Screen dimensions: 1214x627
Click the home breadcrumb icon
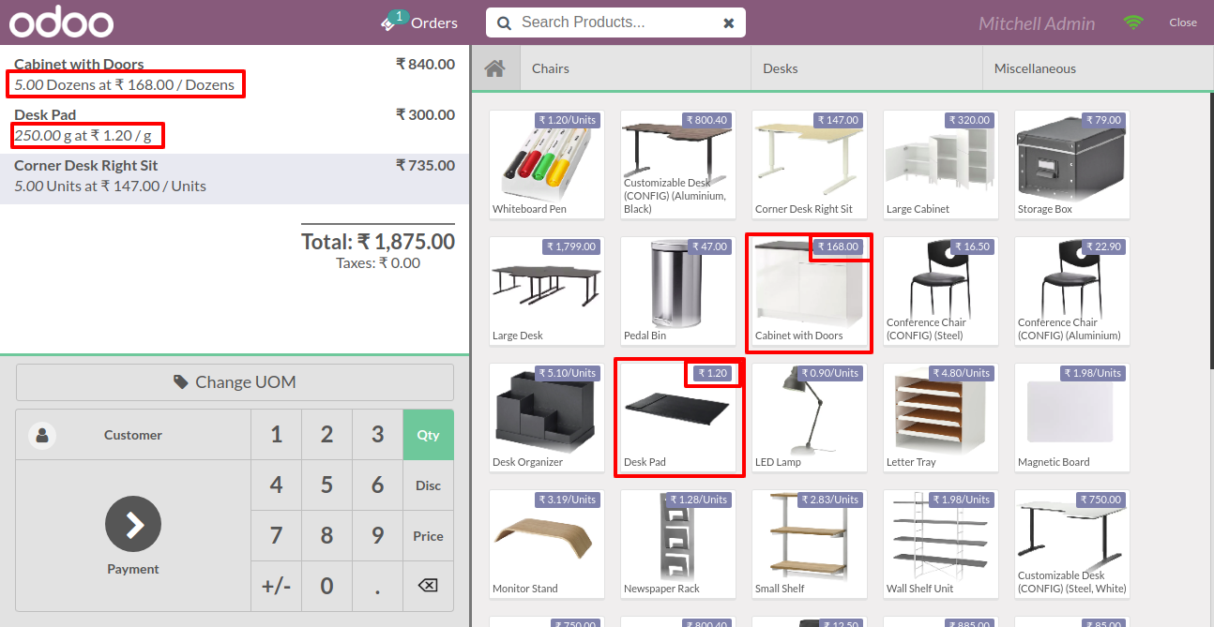[494, 68]
